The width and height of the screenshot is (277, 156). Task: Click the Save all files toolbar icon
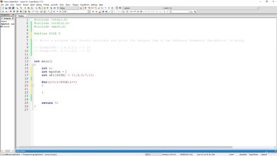[13, 8]
